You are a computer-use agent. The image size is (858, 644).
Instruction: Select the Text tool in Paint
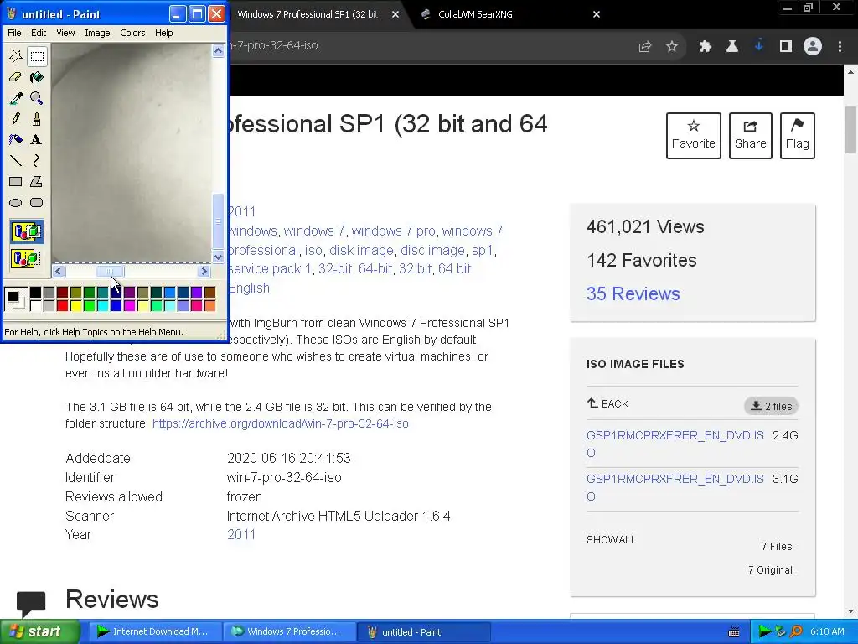(x=37, y=140)
